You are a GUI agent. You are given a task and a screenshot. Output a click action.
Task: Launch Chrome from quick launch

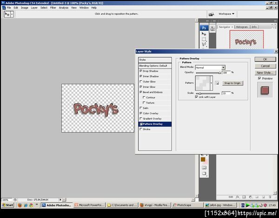(x=31, y=205)
